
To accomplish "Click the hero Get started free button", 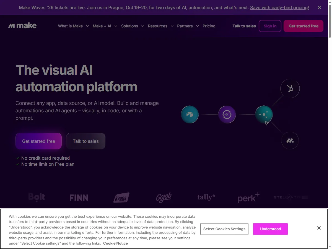I will point(38,141).
